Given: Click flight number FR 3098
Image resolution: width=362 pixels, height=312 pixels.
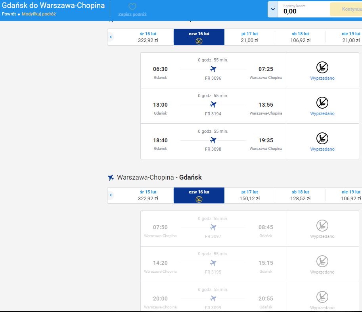Looking at the screenshot, I should (213, 149).
